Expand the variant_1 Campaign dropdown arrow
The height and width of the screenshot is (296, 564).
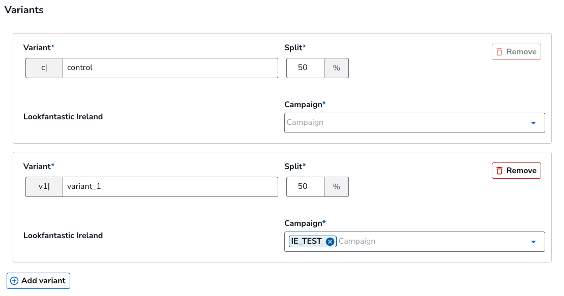click(533, 242)
